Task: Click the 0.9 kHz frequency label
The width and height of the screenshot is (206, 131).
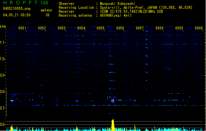Action: (3, 75)
